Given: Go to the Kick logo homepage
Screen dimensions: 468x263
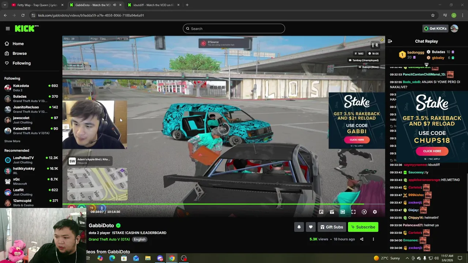Looking at the screenshot, I should pos(26,28).
